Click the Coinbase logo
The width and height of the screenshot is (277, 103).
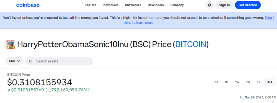pos(28,5)
